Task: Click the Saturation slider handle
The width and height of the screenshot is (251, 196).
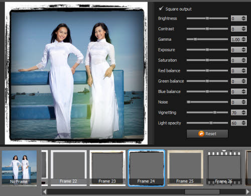Action: pyautogui.click(x=207, y=60)
